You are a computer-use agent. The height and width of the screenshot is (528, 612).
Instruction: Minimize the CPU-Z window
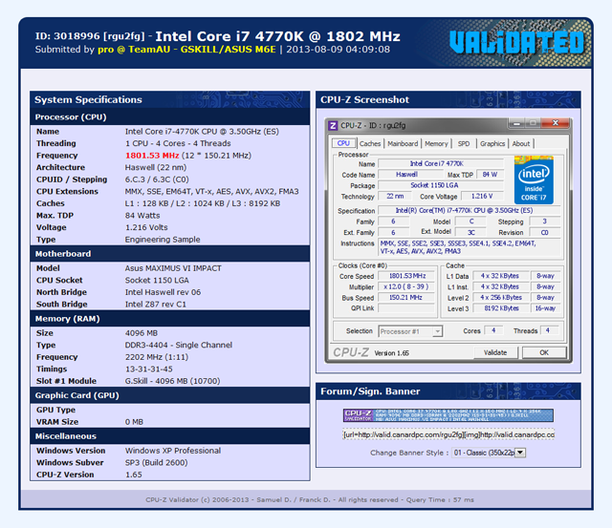coord(516,123)
